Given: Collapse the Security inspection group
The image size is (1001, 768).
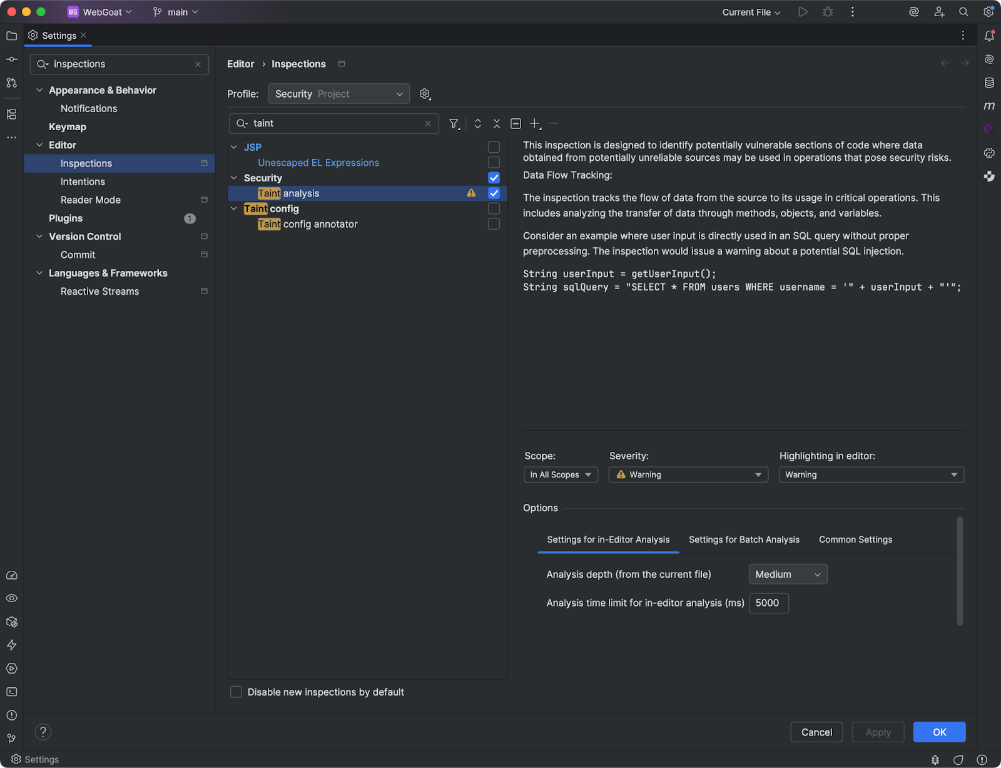Looking at the screenshot, I should pos(234,178).
